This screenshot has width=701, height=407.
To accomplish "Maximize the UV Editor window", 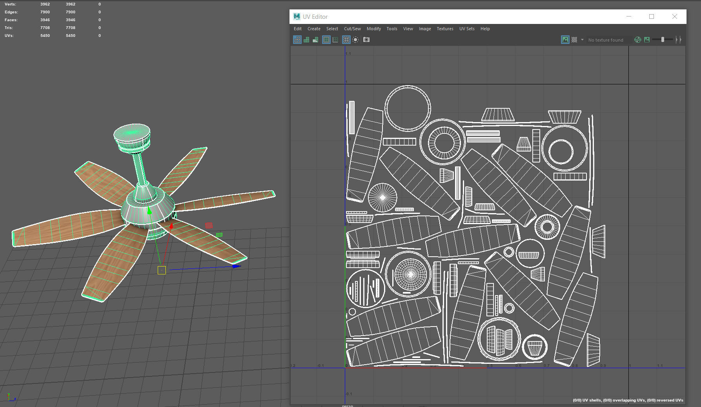I will (x=652, y=16).
